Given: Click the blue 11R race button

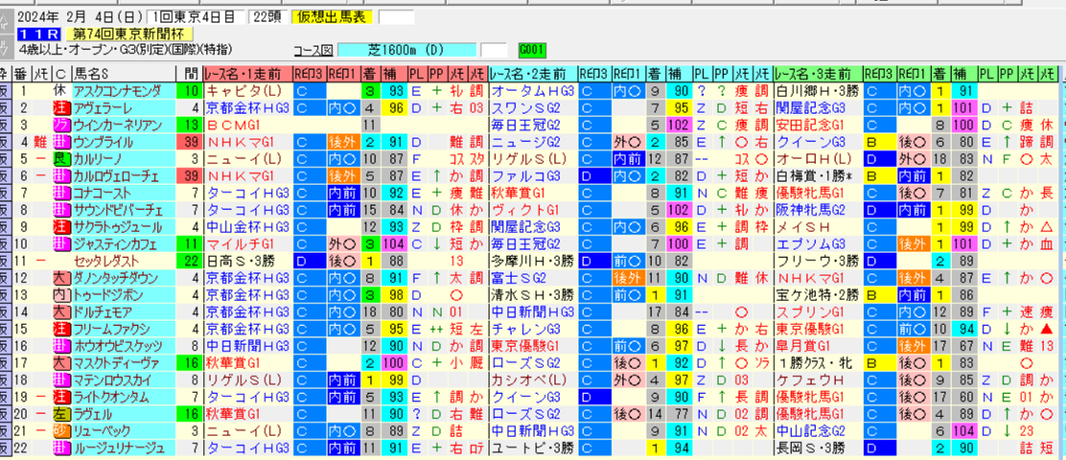Looking at the screenshot, I should [x=38, y=34].
